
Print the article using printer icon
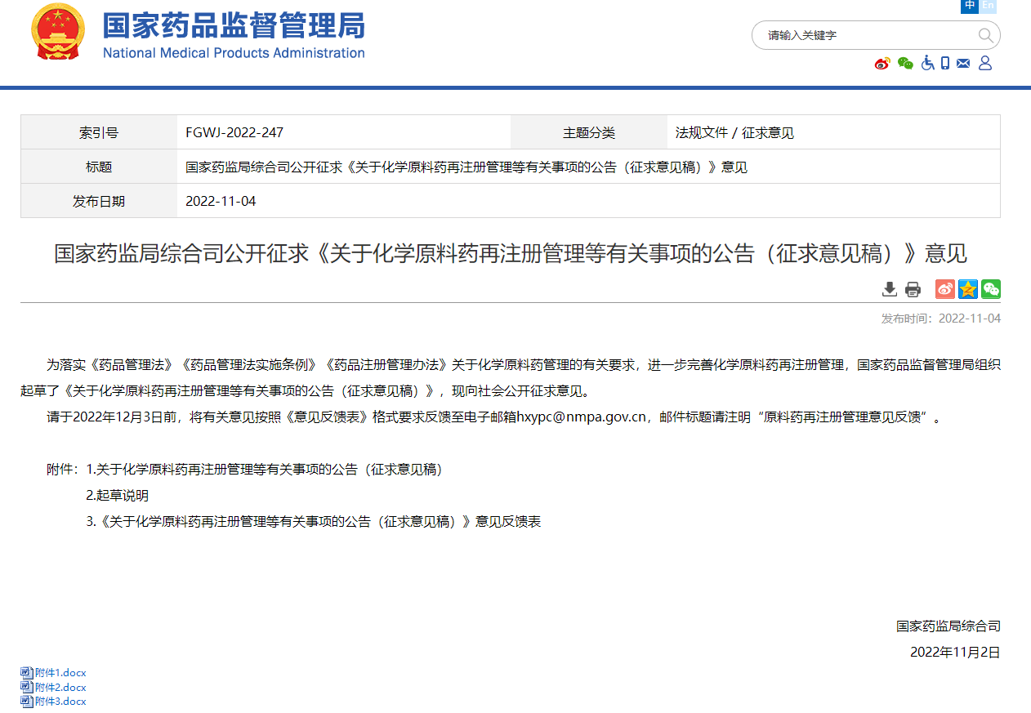(913, 289)
